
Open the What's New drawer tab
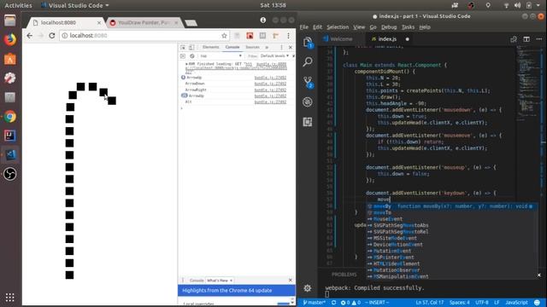click(x=217, y=281)
